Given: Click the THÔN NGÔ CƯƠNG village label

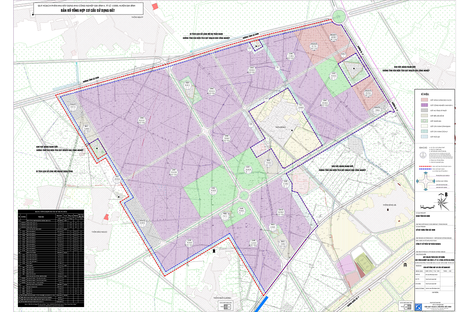Looking at the screenshot, I should tap(222, 298).
